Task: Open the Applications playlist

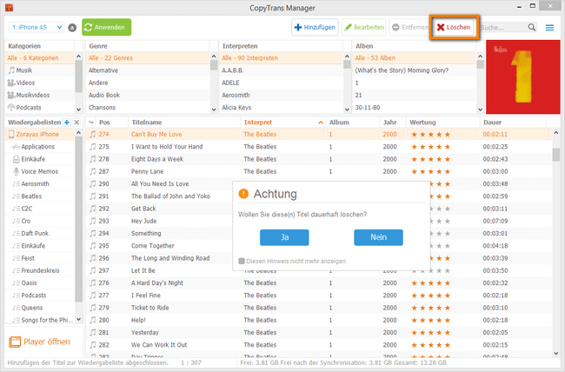Action: (40, 147)
